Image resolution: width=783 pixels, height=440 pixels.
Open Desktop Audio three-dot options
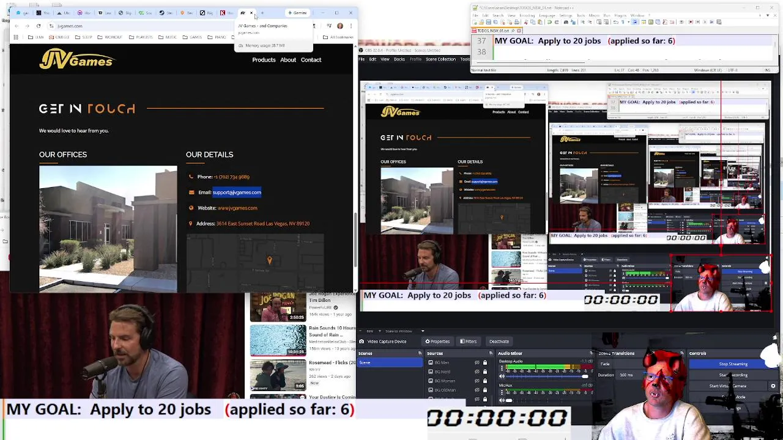(x=502, y=368)
